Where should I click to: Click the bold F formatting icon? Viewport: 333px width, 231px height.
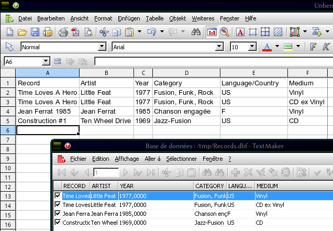click(313, 47)
